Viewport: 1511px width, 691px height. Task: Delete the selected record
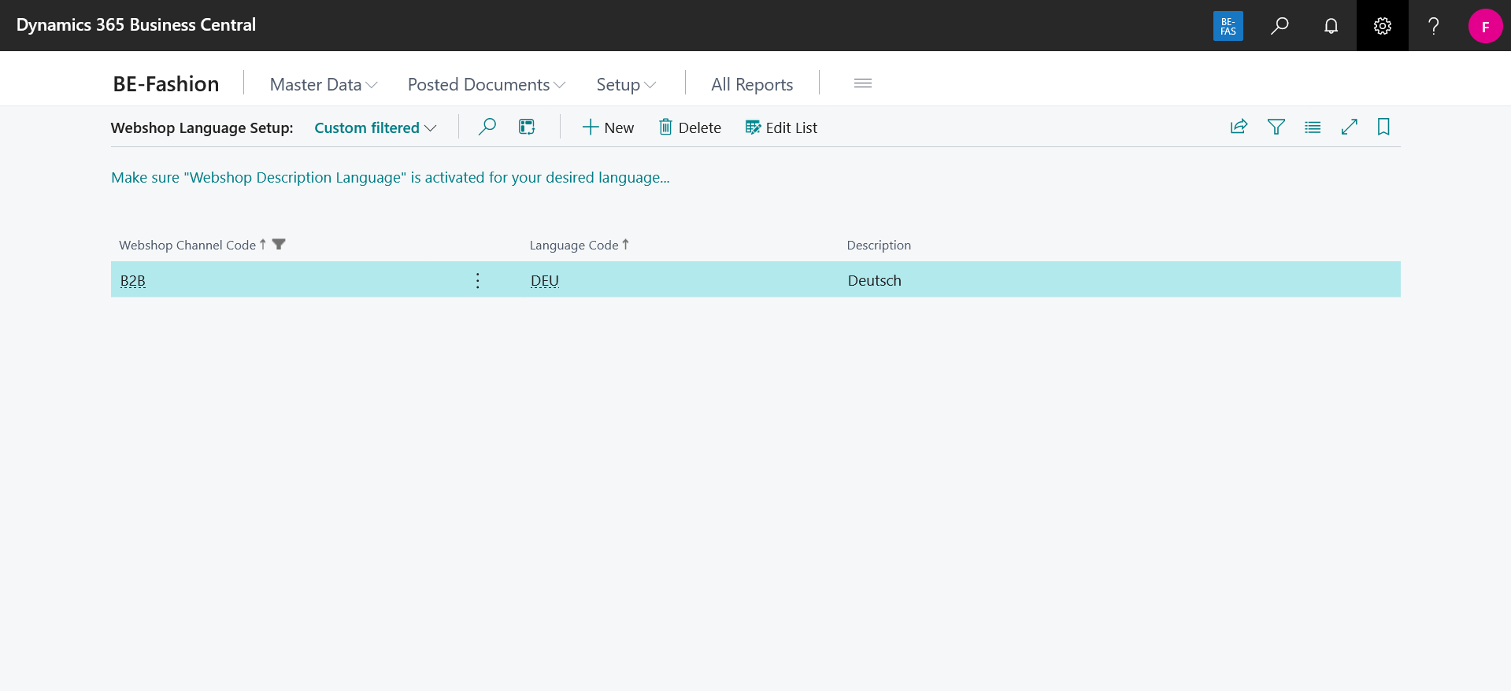tap(690, 127)
